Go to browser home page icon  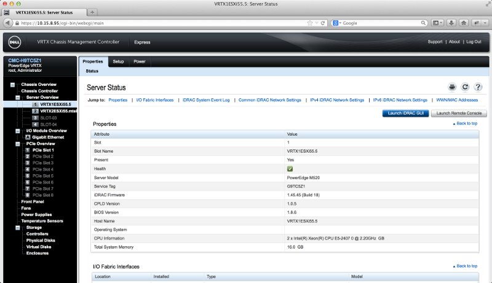tap(464, 23)
